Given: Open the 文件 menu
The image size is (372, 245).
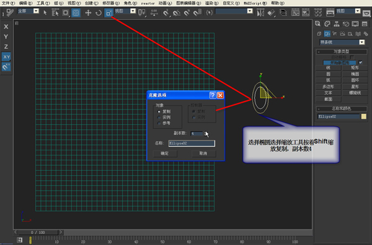Looking at the screenshot, I should click(x=8, y=3).
